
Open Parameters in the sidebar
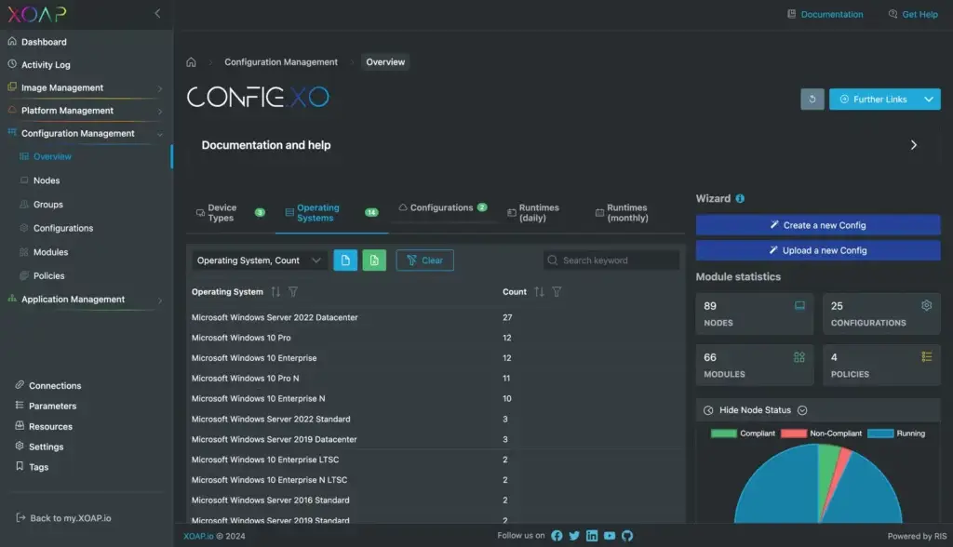52,406
